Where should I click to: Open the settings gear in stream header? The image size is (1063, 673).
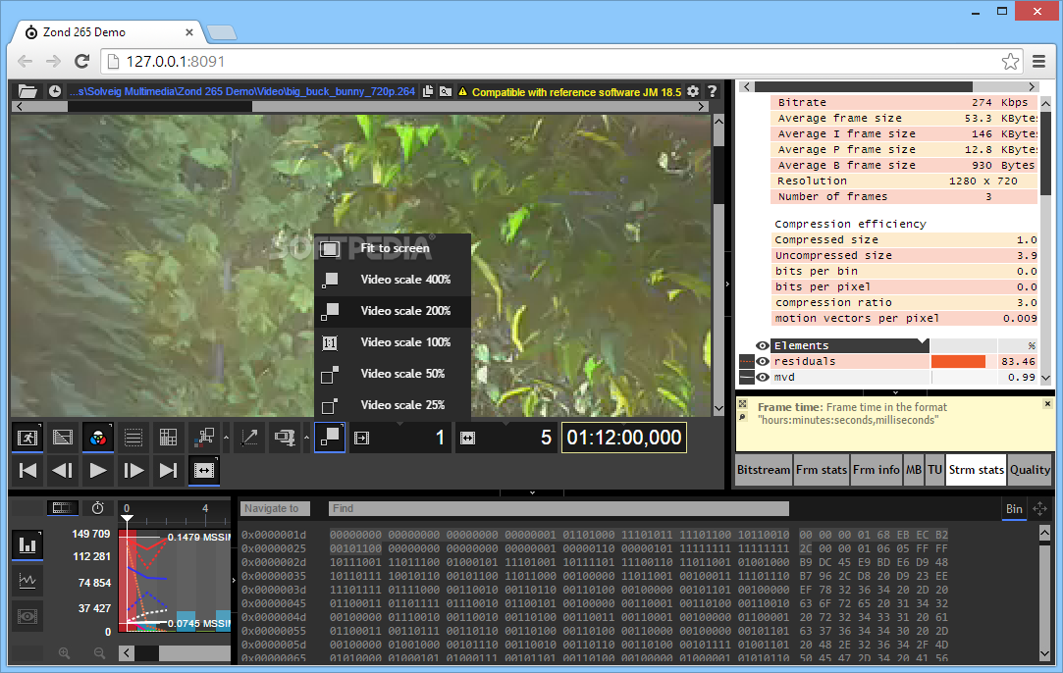coord(693,91)
